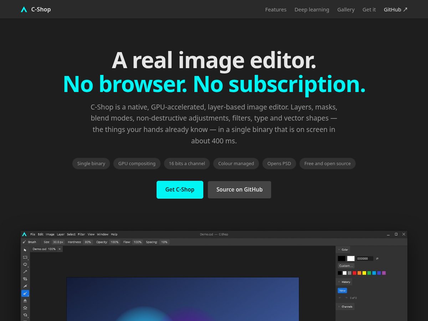Select the Move arrow tool
Viewport: 428px width, 321px height.
pyautogui.click(x=25, y=250)
